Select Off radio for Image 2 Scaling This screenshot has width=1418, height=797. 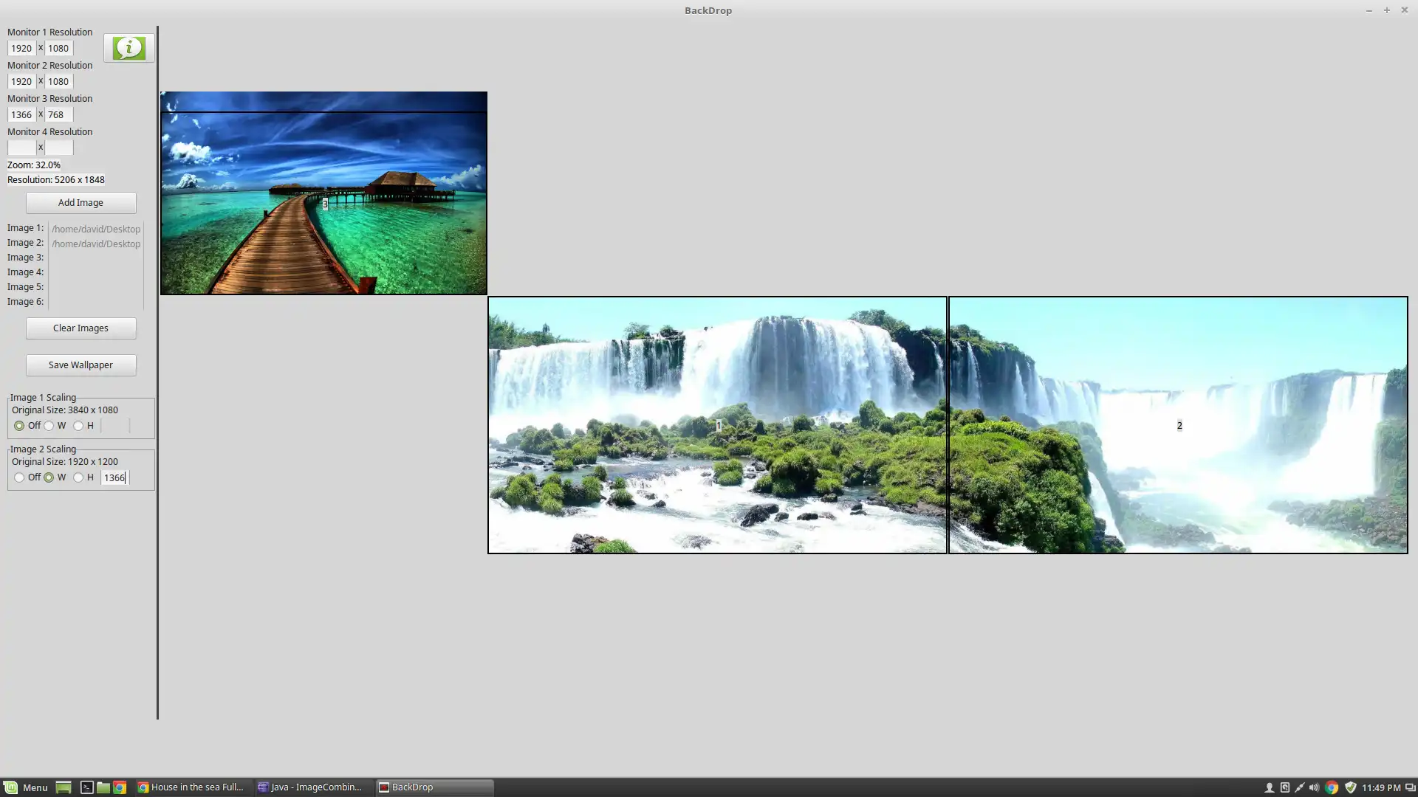19,477
